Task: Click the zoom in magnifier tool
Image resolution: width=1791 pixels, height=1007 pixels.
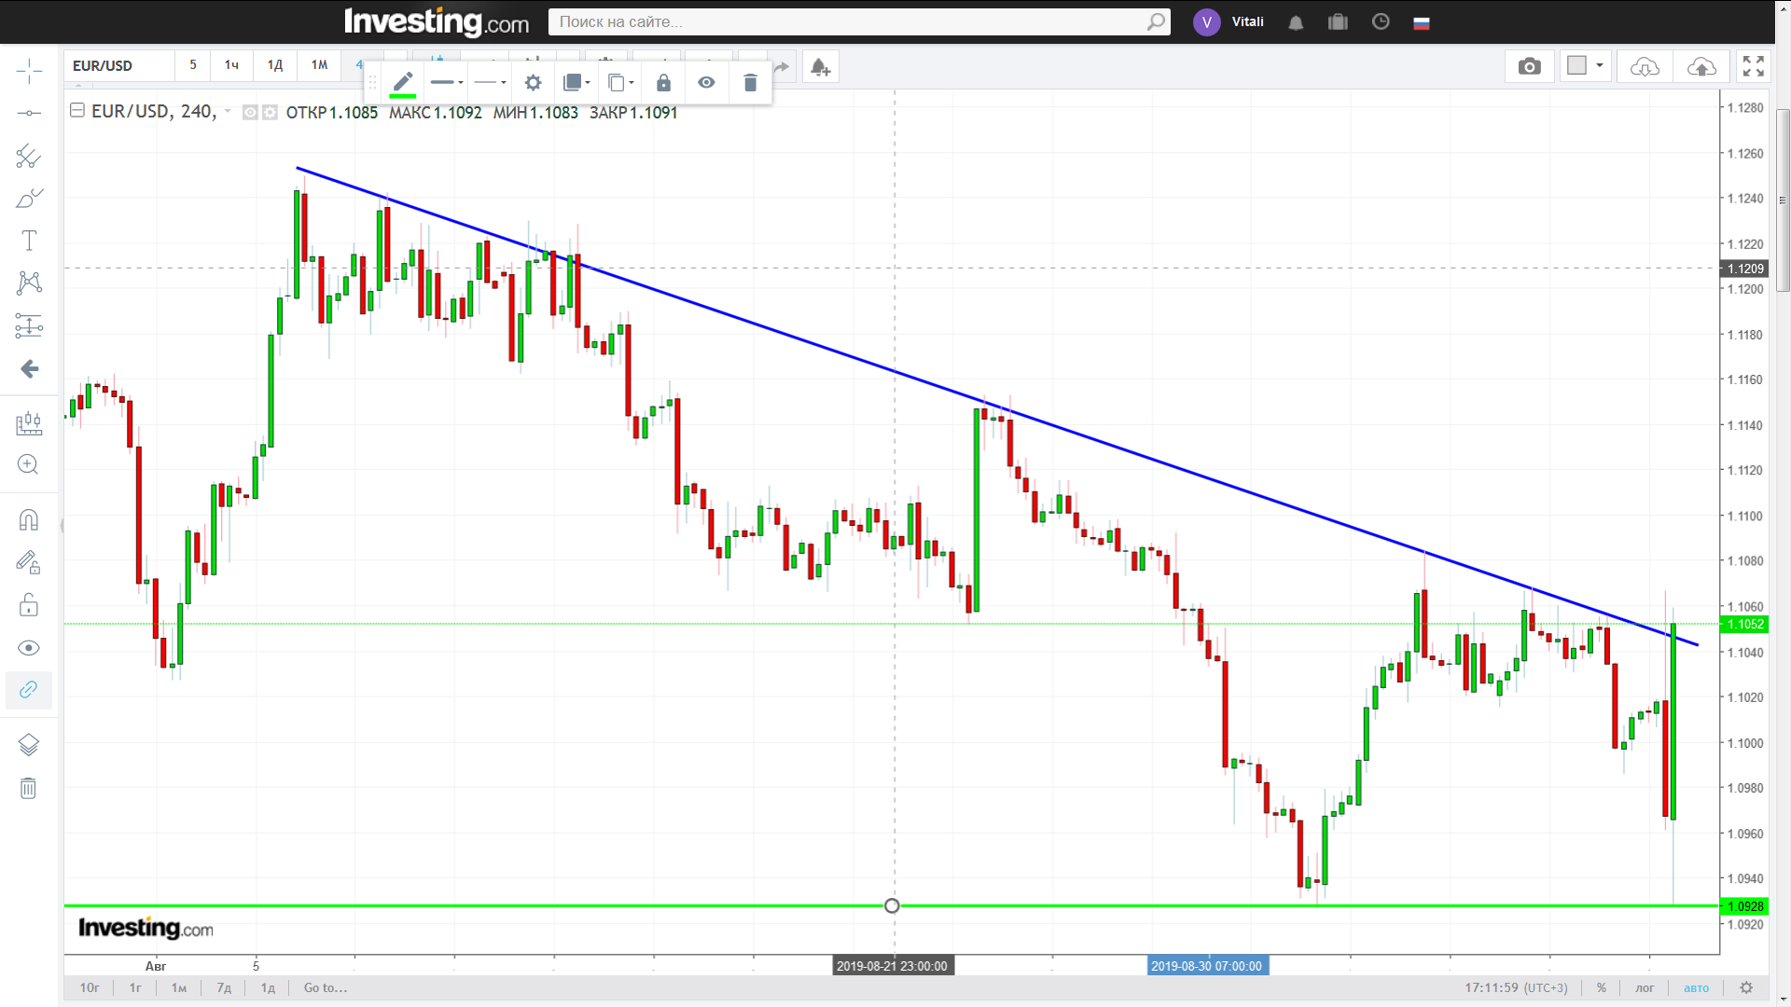Action: click(29, 464)
